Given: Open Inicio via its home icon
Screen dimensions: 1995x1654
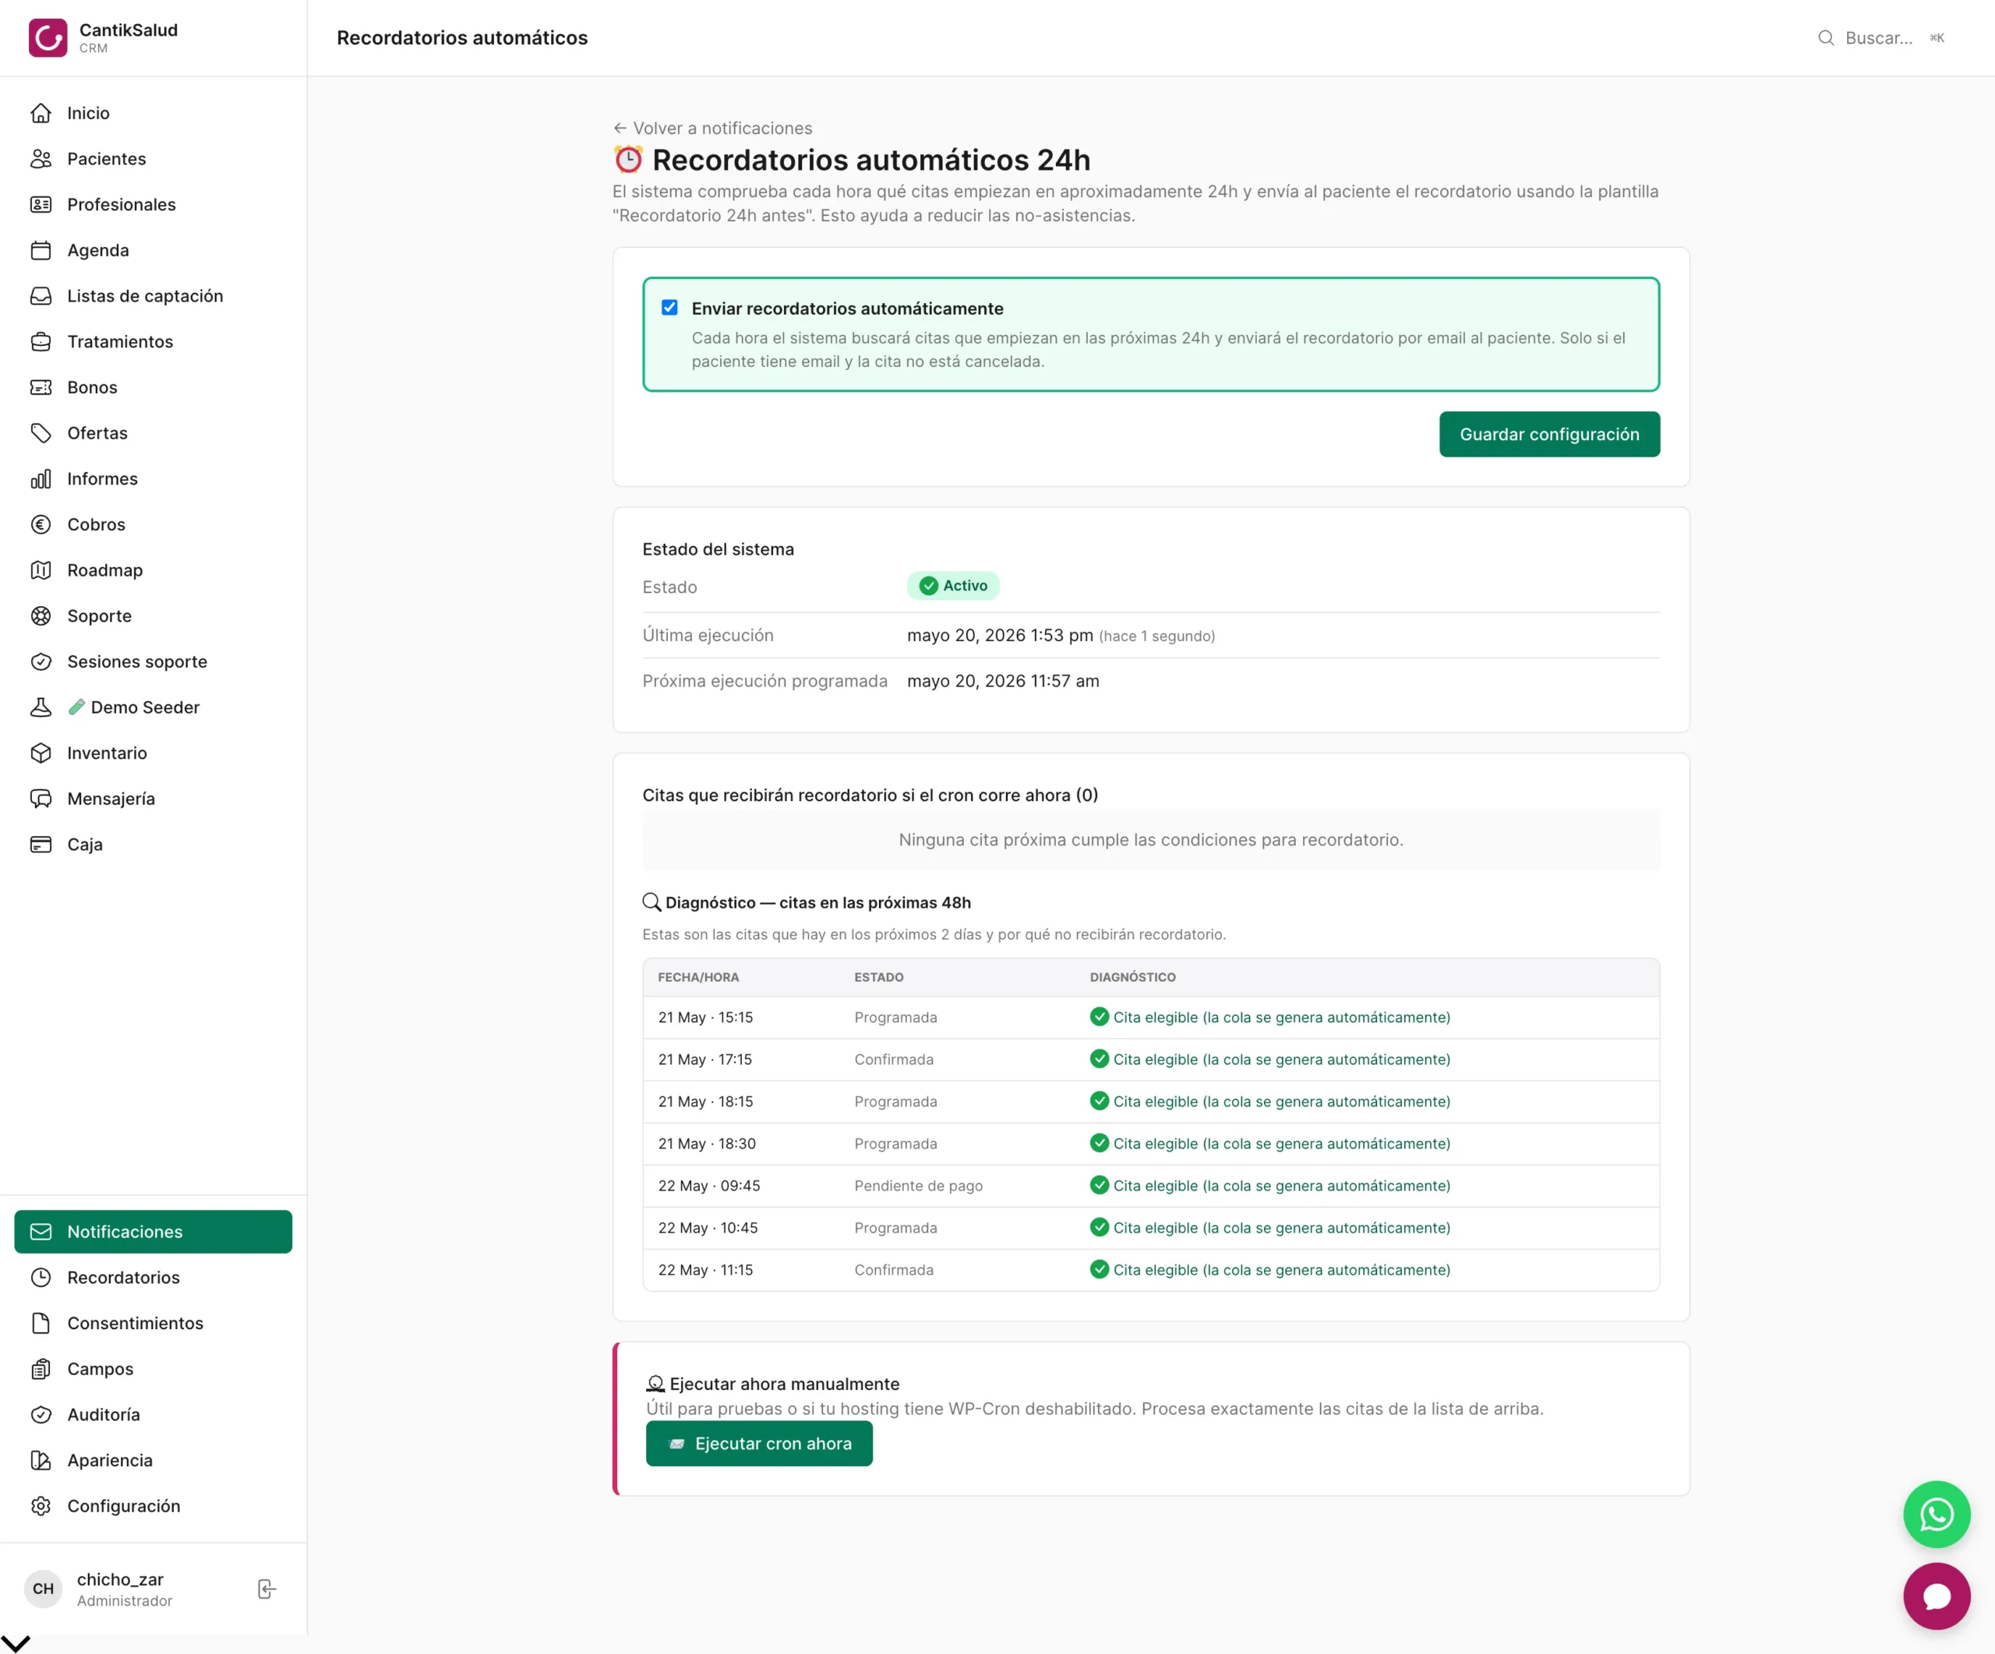Looking at the screenshot, I should 41,113.
